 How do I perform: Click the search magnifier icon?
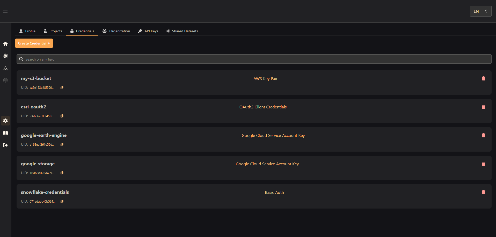pos(21,59)
